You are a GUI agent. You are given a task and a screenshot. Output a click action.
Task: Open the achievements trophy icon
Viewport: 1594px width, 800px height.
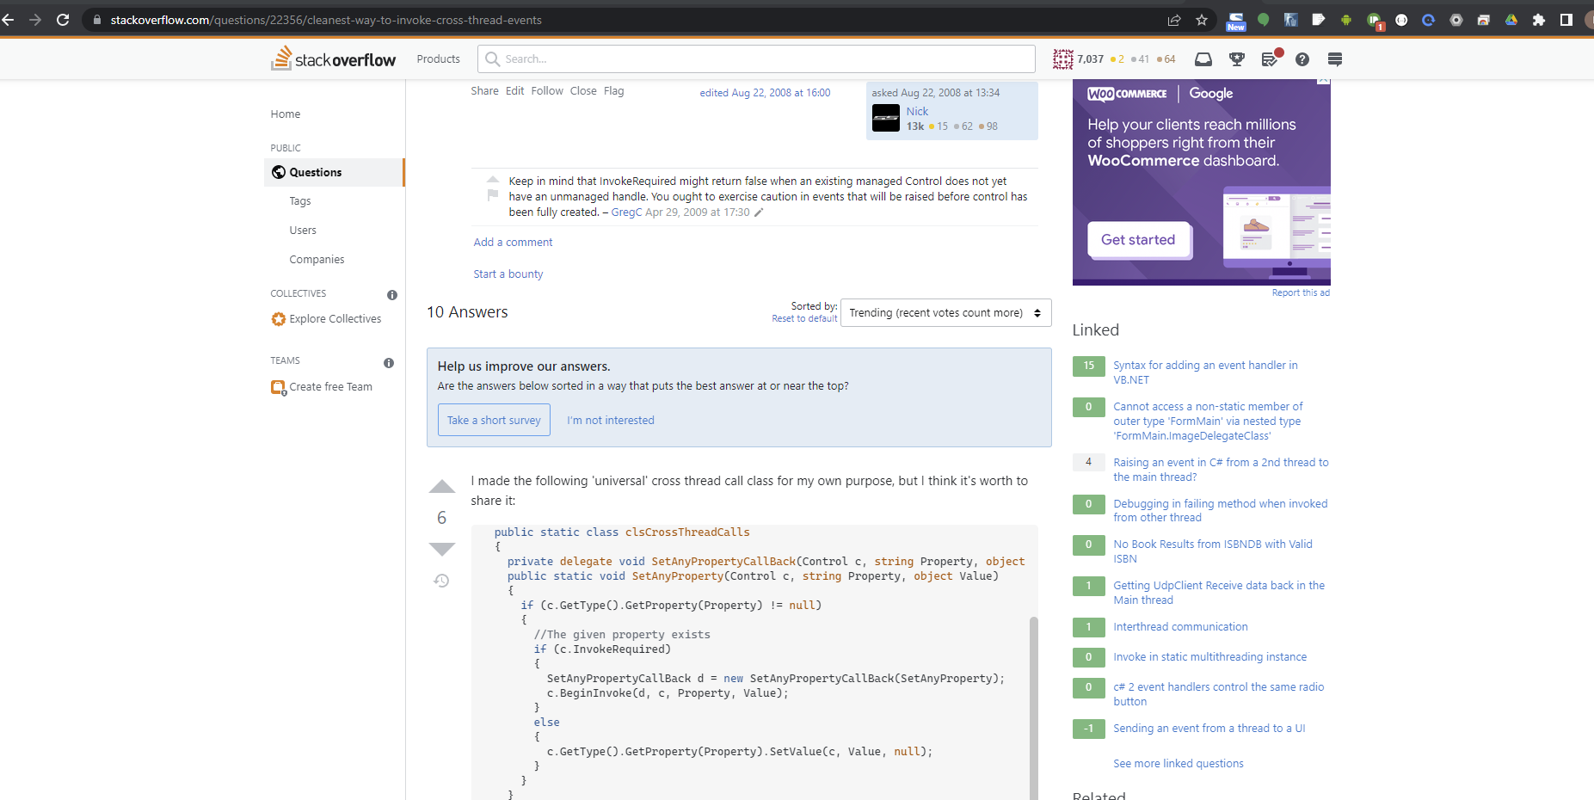(x=1237, y=59)
